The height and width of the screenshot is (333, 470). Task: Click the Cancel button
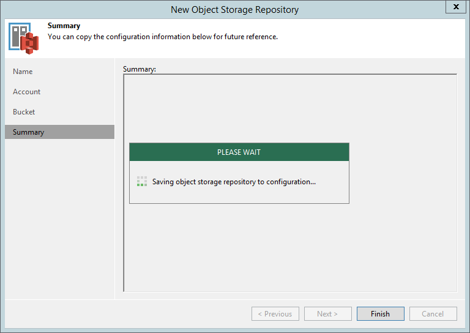433,313
